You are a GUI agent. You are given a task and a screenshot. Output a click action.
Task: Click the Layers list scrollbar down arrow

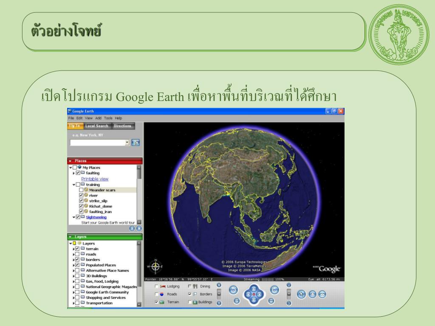coord(139,304)
